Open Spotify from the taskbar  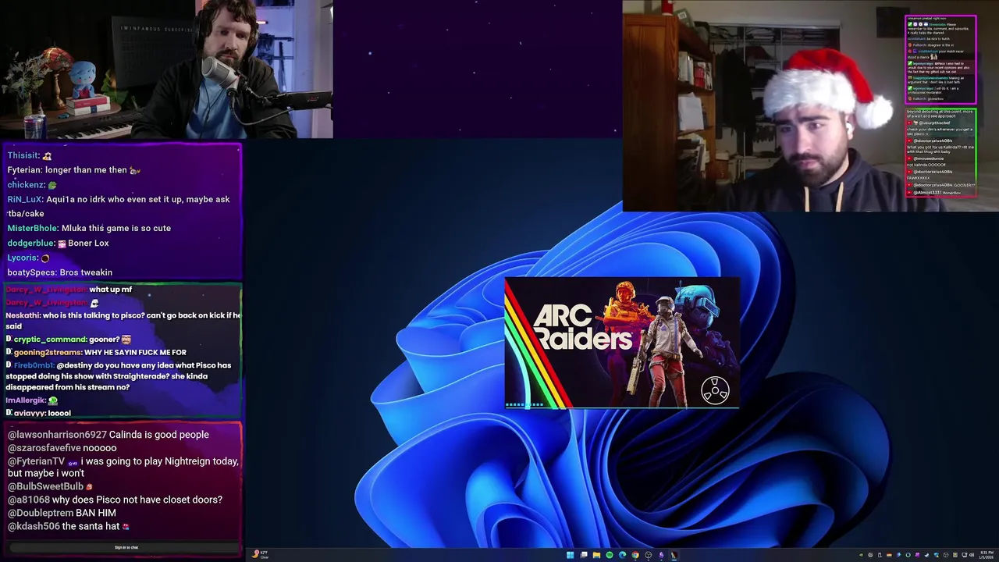pos(610,555)
